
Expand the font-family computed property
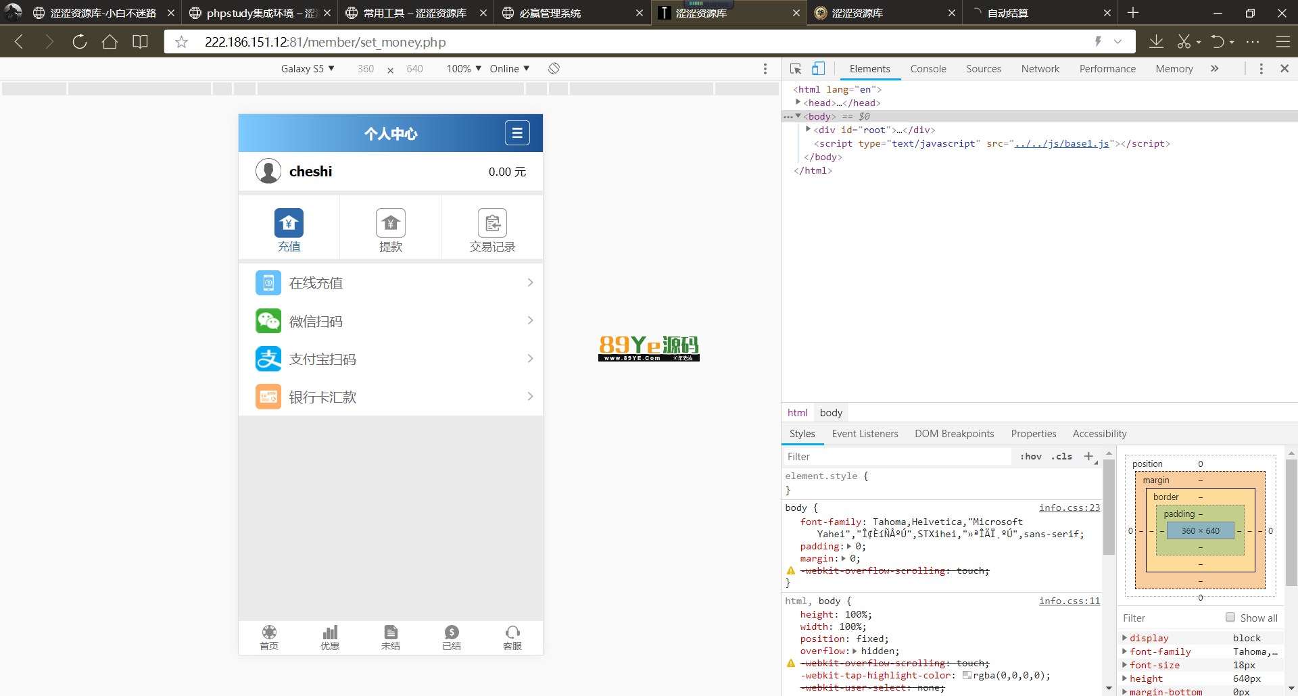pos(1125,651)
